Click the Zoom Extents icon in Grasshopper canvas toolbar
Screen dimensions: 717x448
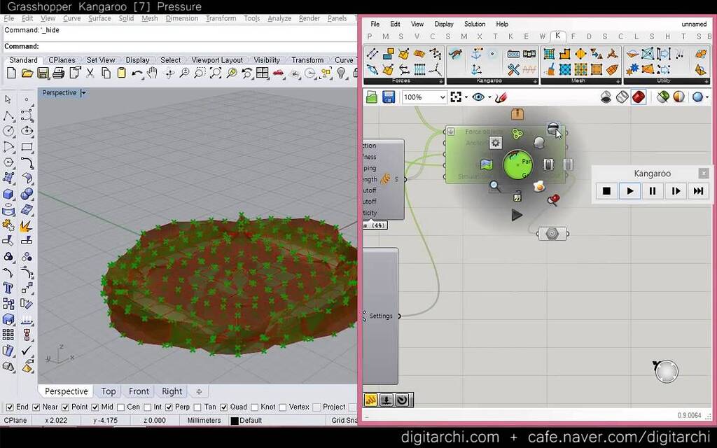pos(455,97)
